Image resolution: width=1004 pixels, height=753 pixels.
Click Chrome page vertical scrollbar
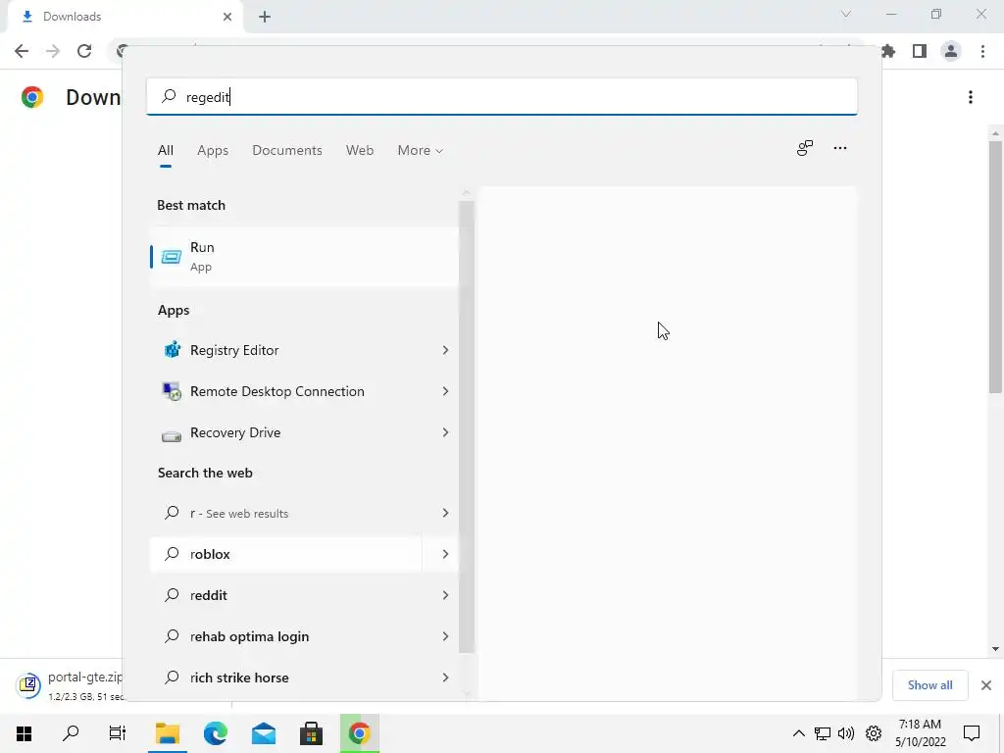point(995,267)
